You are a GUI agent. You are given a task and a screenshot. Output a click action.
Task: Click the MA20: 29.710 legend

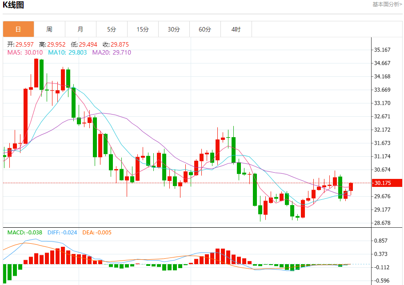[112, 52]
